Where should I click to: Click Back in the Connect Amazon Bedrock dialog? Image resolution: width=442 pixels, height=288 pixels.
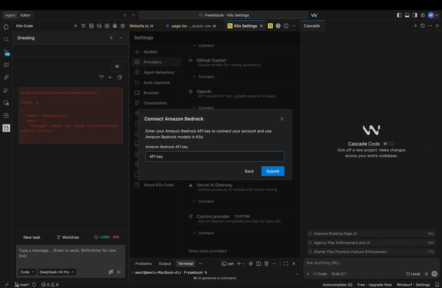(x=249, y=171)
